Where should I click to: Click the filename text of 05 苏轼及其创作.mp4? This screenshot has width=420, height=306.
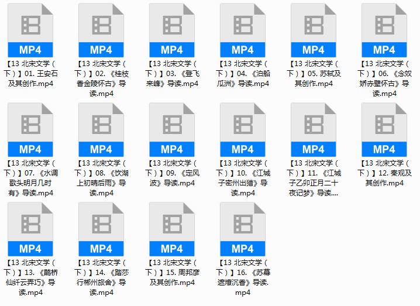[314, 78]
